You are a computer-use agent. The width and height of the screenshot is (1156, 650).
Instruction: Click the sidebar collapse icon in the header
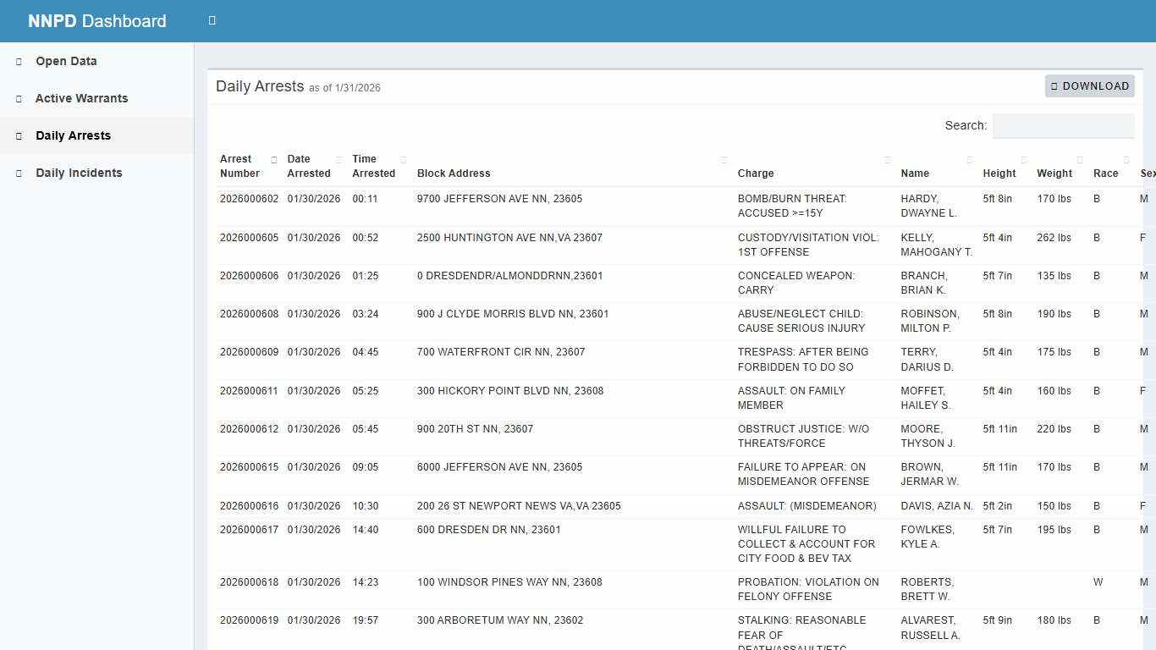(211, 20)
